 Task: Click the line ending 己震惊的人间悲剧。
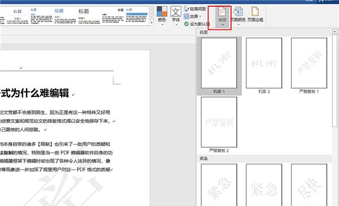point(20,130)
